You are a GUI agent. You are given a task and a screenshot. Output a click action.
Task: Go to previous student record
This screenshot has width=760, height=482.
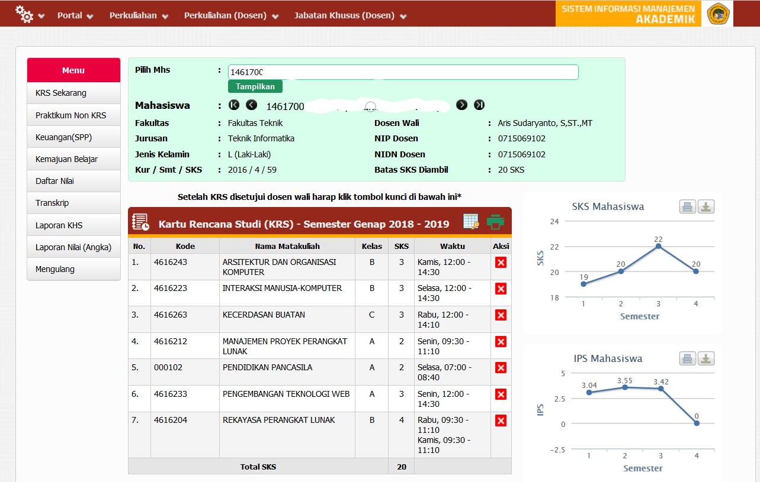click(252, 105)
